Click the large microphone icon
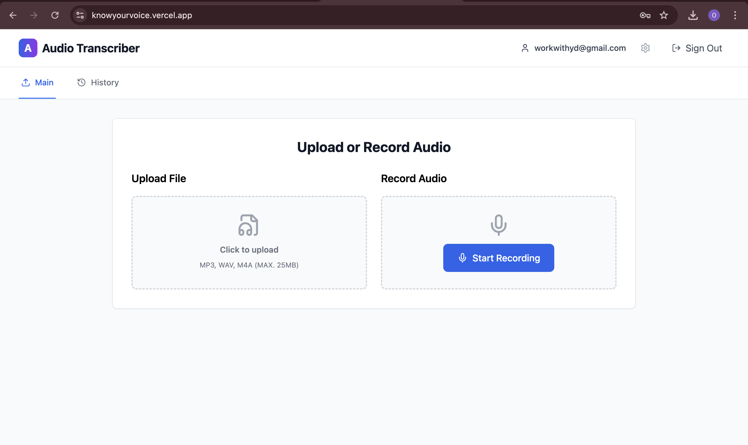 (x=498, y=225)
